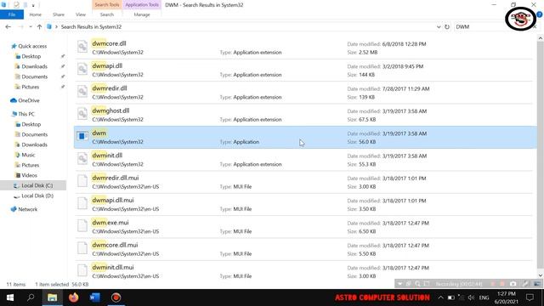
Task: Open Word from the taskbar
Action: coord(94,297)
